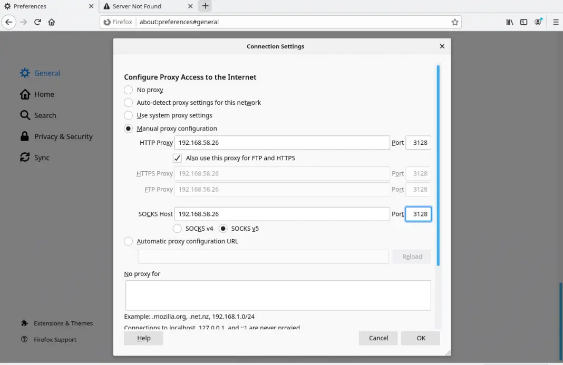Viewport: 563px width, 365px height.
Task: Click the OK button to save settings
Action: [420, 338]
